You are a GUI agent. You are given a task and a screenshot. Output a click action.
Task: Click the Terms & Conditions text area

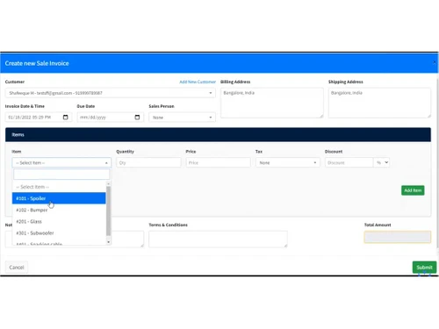(x=218, y=239)
